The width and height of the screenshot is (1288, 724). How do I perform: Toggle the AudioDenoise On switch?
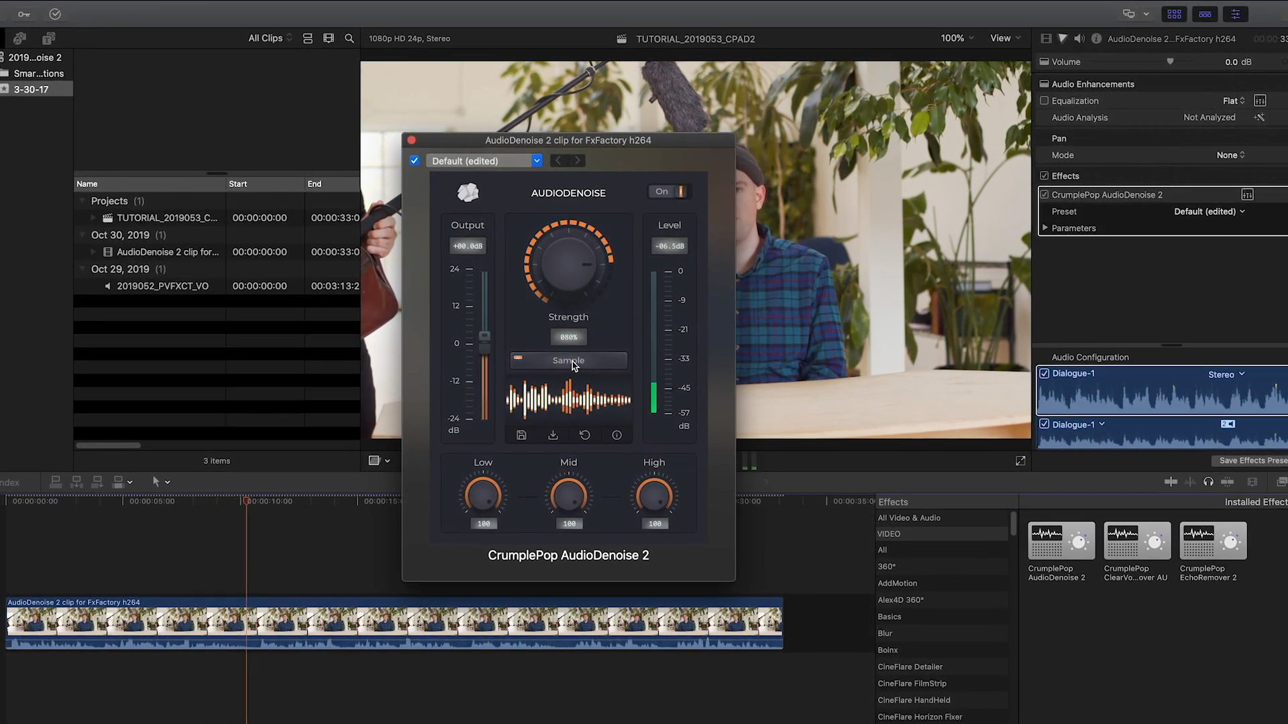coord(668,192)
